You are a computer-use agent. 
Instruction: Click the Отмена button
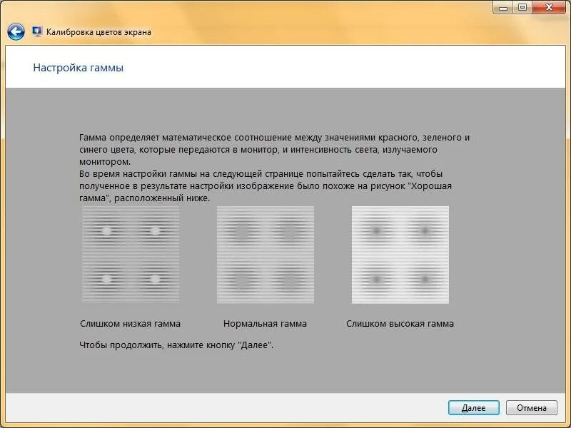point(532,408)
